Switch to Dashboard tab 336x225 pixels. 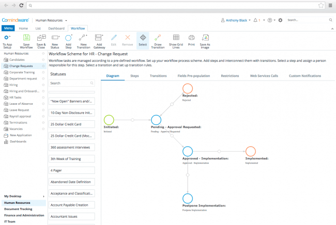[x=56, y=28]
